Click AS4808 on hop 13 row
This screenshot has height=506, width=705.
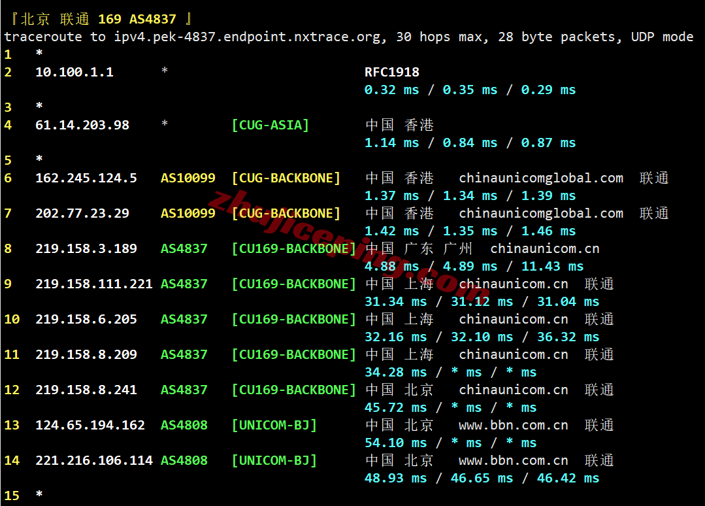(184, 425)
